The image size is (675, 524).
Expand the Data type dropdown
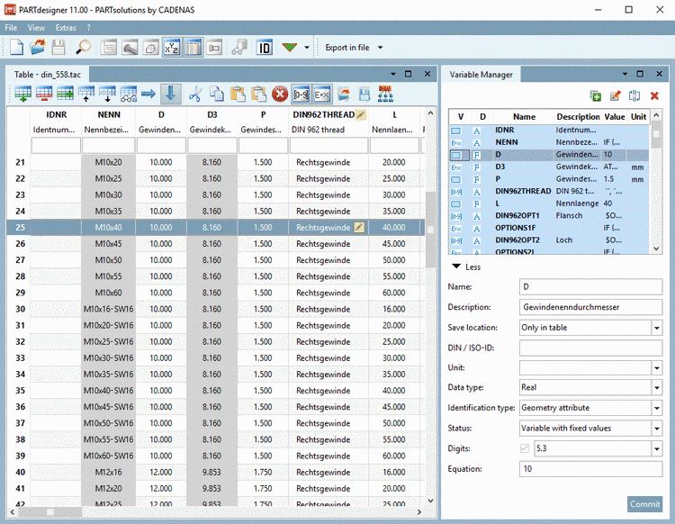coord(656,387)
